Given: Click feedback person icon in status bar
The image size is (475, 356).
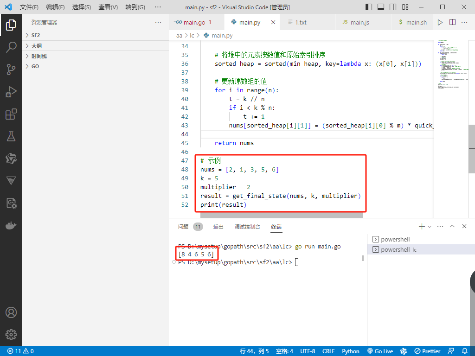Looking at the screenshot, I should pyautogui.click(x=451, y=351).
